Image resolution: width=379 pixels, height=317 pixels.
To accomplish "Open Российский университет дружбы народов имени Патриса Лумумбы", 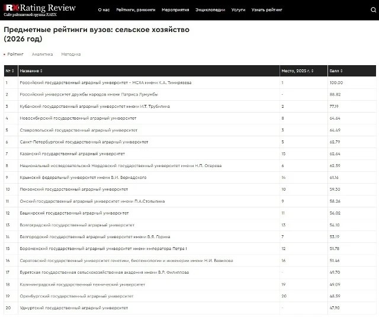I will tap(89, 95).
